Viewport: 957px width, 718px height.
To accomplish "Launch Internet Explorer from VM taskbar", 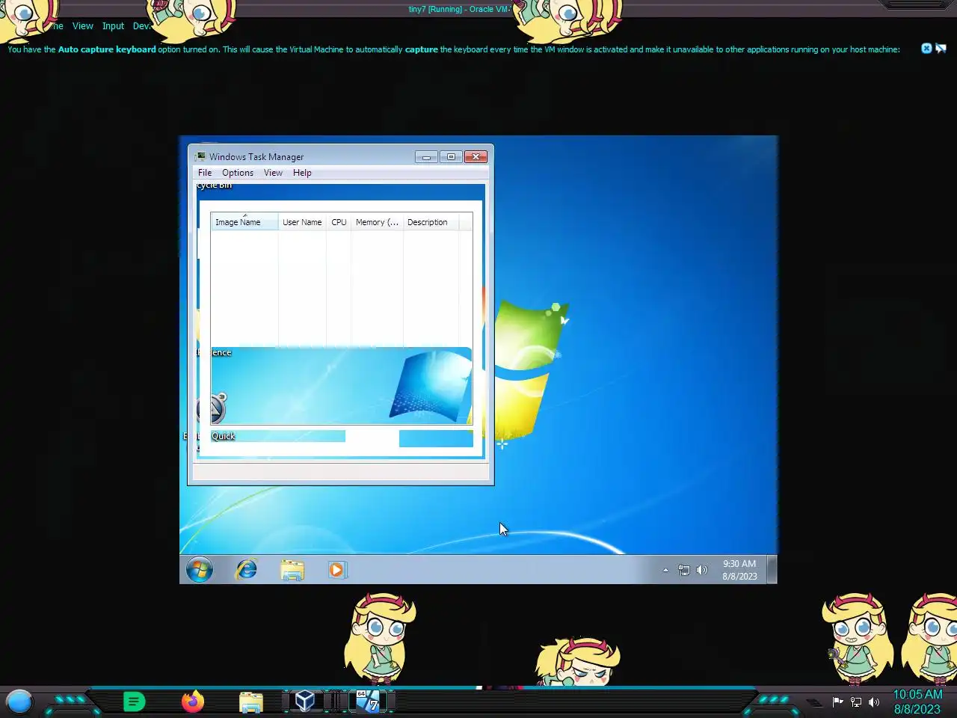I will click(246, 570).
